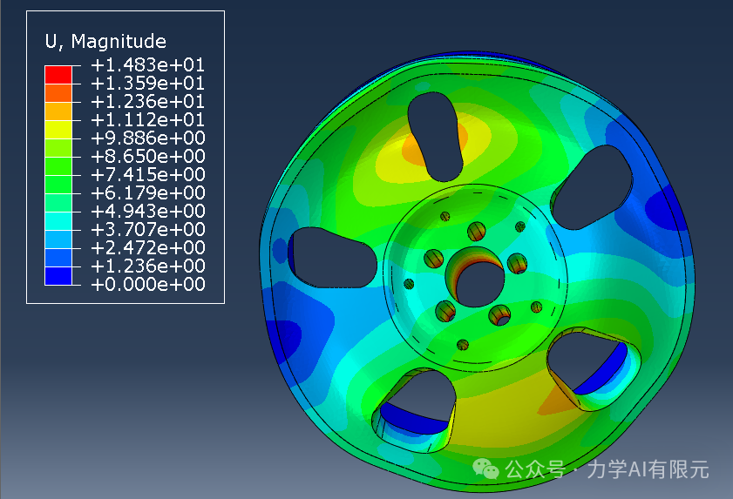Click the top spoke opening of the wheel
This screenshot has width=733, height=499.
(436, 137)
